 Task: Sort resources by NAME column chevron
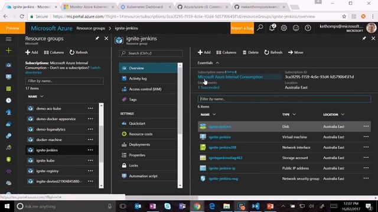pos(214,115)
